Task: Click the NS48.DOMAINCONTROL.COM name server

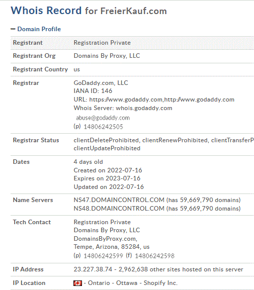Action: click(x=119, y=209)
